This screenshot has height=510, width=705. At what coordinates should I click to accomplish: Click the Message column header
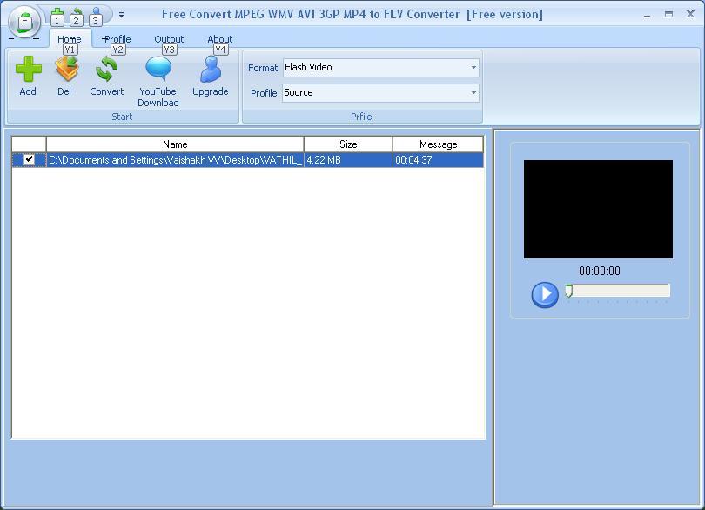pyautogui.click(x=439, y=144)
